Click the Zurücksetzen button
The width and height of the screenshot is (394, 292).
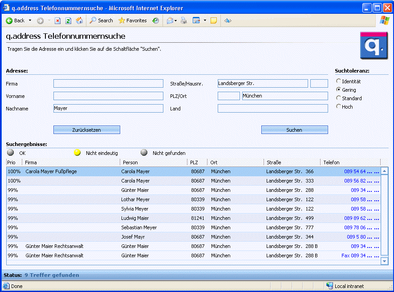[x=87, y=130]
